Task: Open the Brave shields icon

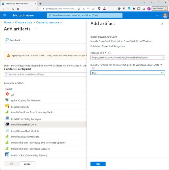Action: tap(99, 8)
